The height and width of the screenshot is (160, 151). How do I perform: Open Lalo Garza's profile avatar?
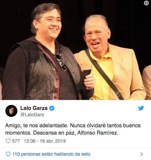pyautogui.click(x=11, y=111)
